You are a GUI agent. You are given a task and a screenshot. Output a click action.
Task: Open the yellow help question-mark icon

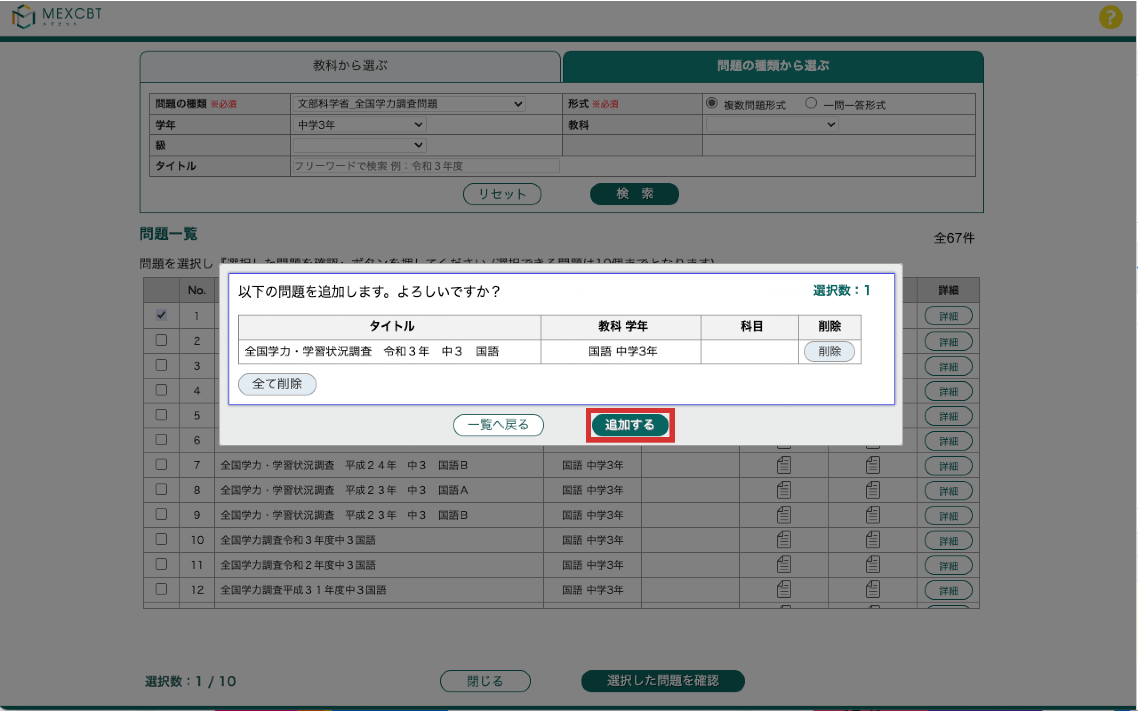pos(1110,17)
